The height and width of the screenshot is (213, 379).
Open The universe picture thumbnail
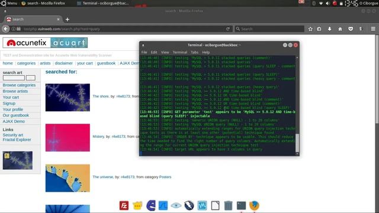point(68,178)
